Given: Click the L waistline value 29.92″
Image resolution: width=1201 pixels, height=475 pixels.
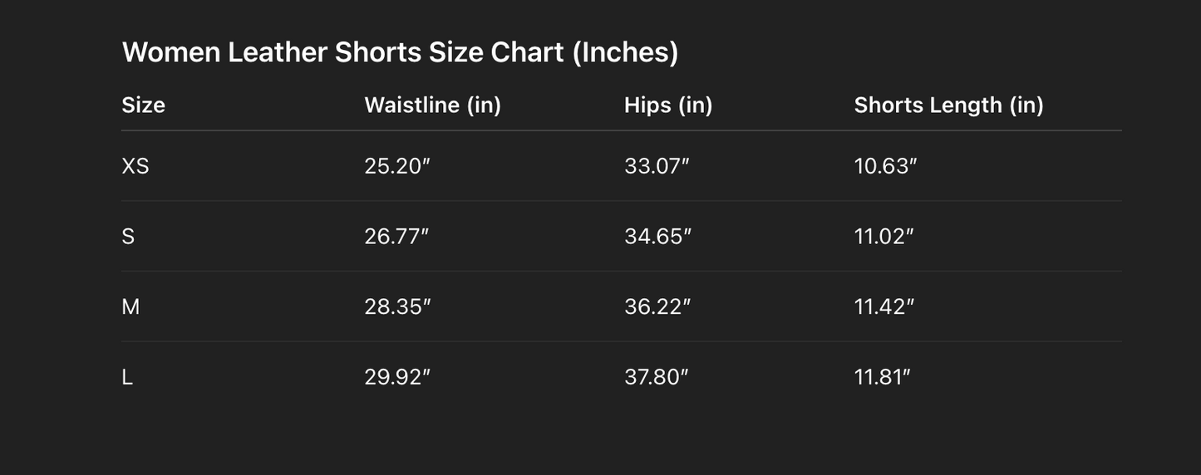Looking at the screenshot, I should point(397,377).
